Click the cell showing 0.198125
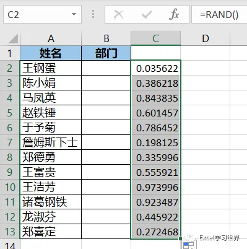The width and height of the screenshot is (247, 249). (156, 142)
